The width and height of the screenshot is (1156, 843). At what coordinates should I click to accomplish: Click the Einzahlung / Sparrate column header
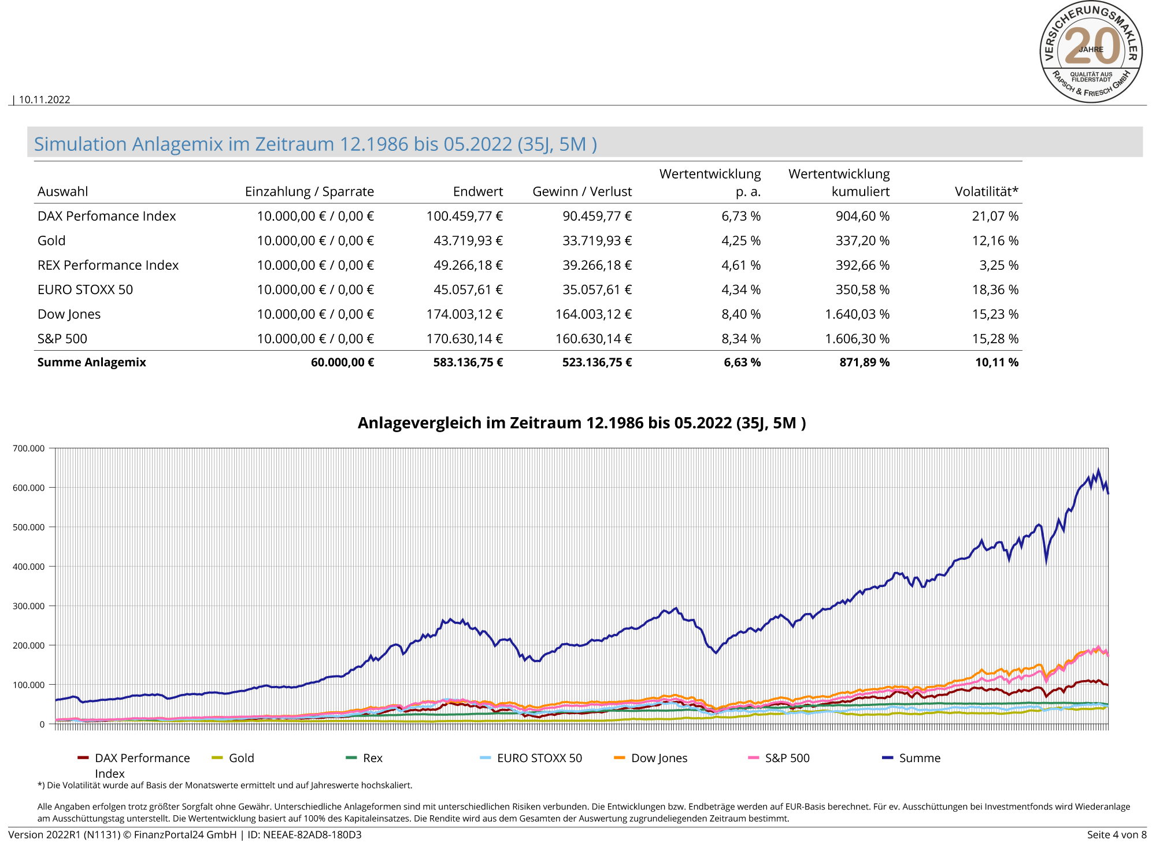coord(309,191)
